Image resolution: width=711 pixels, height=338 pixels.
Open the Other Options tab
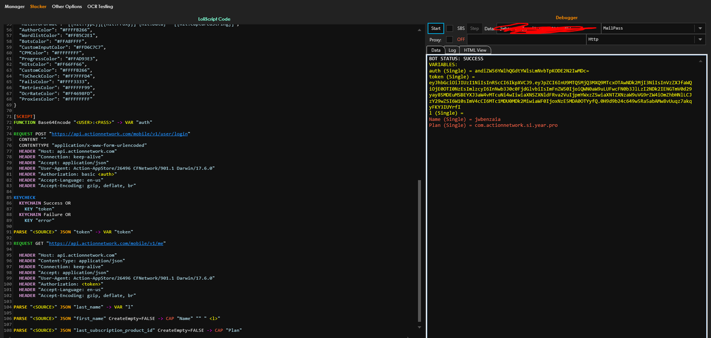[67, 7]
